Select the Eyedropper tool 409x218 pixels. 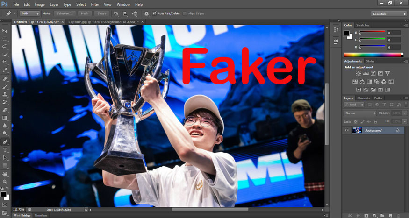click(5, 70)
